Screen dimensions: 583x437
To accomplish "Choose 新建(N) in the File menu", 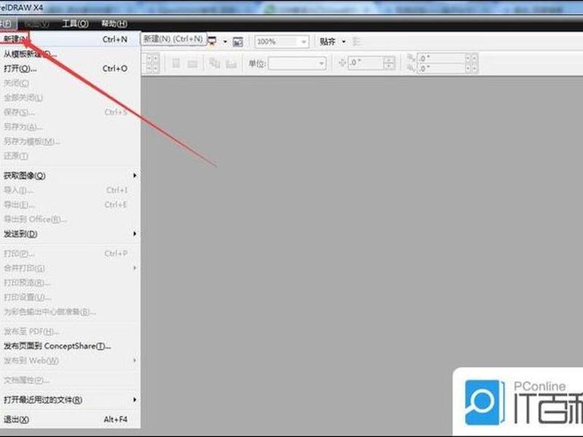I will [x=70, y=39].
